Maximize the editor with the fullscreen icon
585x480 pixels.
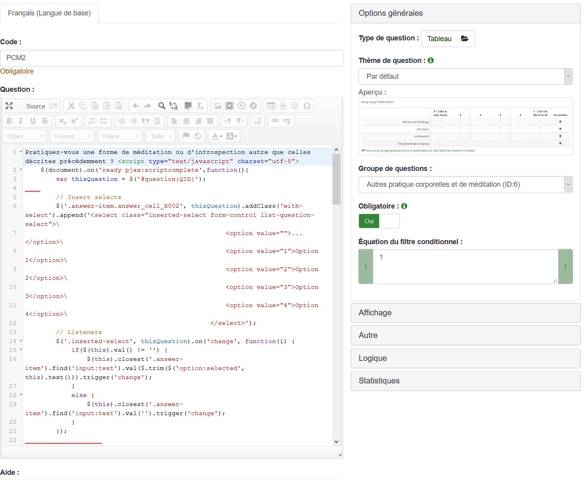tap(9, 106)
